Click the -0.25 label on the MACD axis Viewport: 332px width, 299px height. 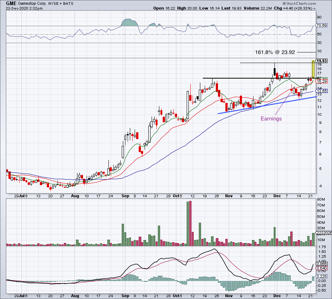321,285
